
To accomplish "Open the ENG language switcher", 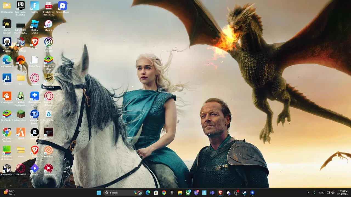I will pos(321,193).
